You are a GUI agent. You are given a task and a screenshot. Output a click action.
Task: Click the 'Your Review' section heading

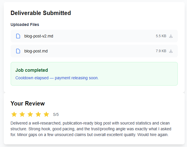point(28,103)
